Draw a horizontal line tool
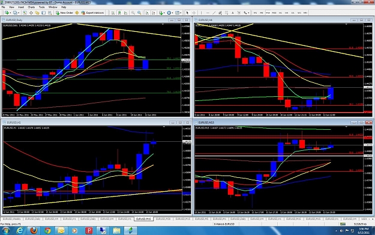 click(x=208, y=13)
